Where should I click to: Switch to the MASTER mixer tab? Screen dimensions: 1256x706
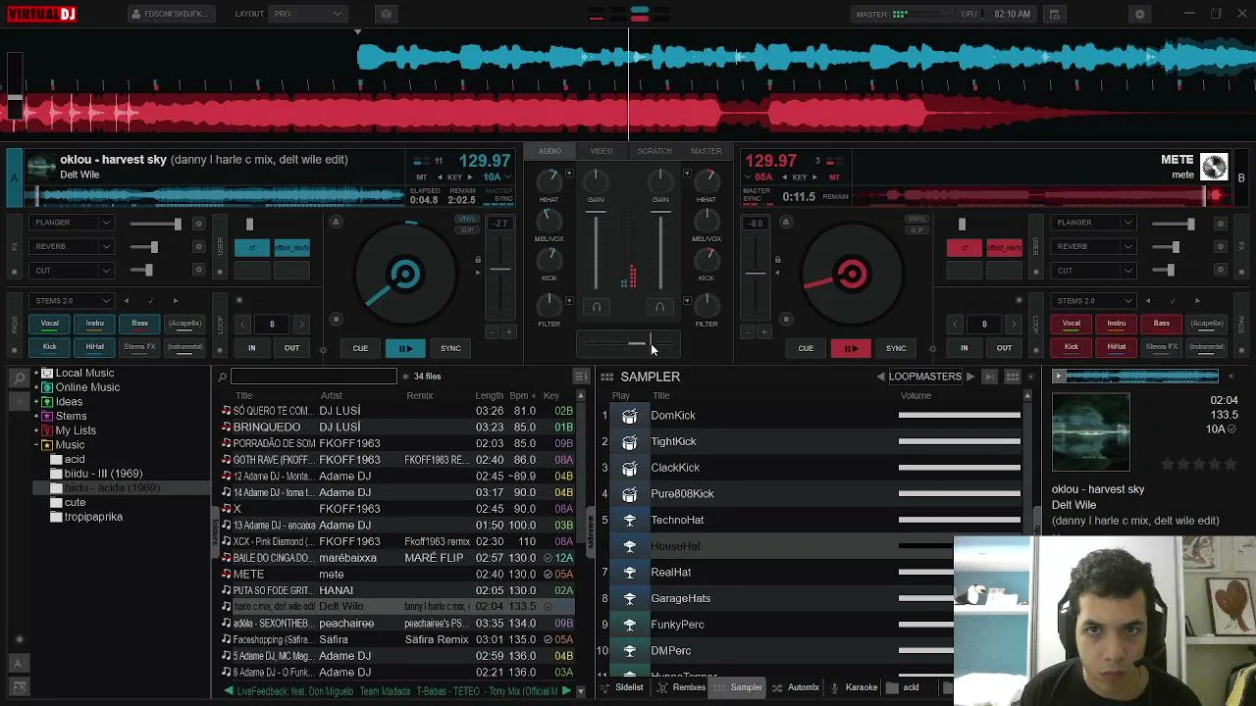tap(706, 151)
